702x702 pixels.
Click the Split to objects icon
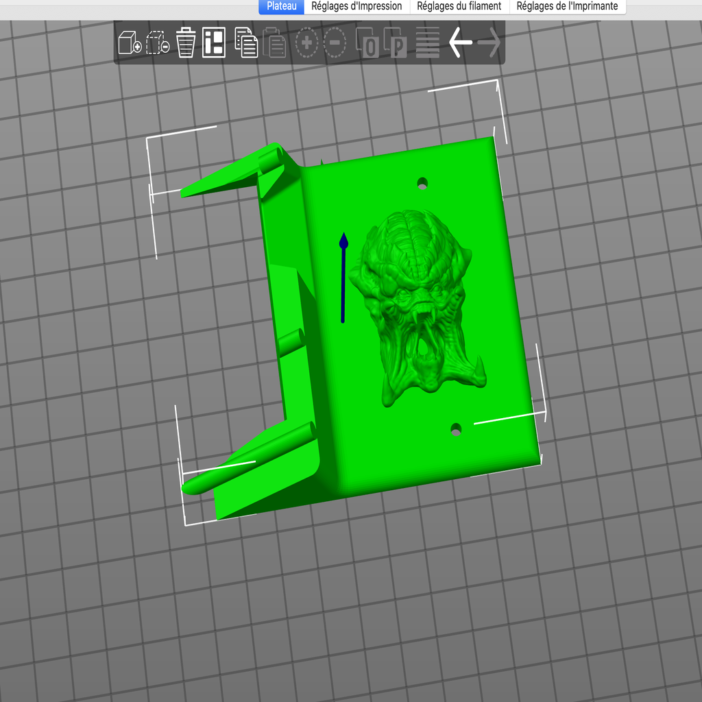[367, 43]
